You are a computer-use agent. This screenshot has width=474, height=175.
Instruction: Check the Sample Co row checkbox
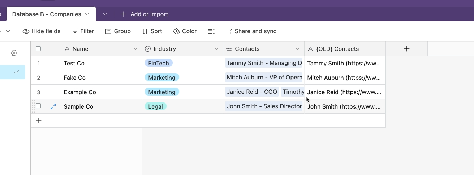click(38, 106)
